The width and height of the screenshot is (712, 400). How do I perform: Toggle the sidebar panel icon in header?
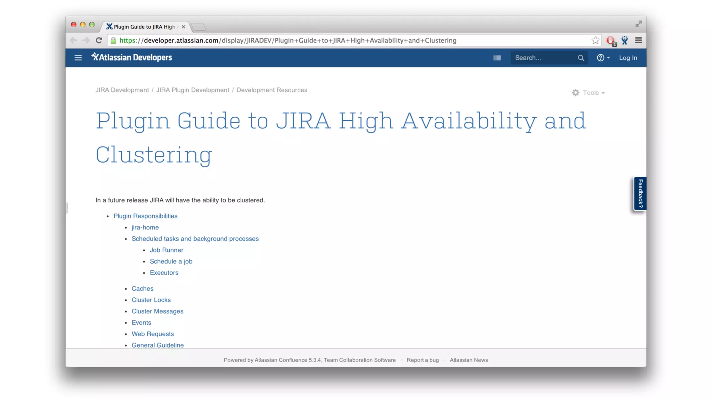click(x=497, y=58)
